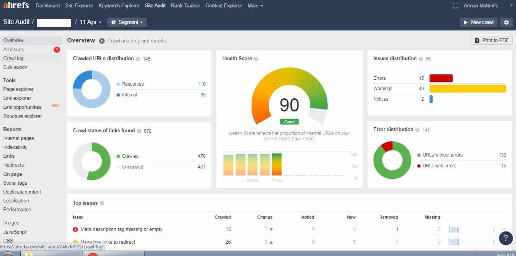Open All issues in sidebar
The image size is (516, 256).
14,49
